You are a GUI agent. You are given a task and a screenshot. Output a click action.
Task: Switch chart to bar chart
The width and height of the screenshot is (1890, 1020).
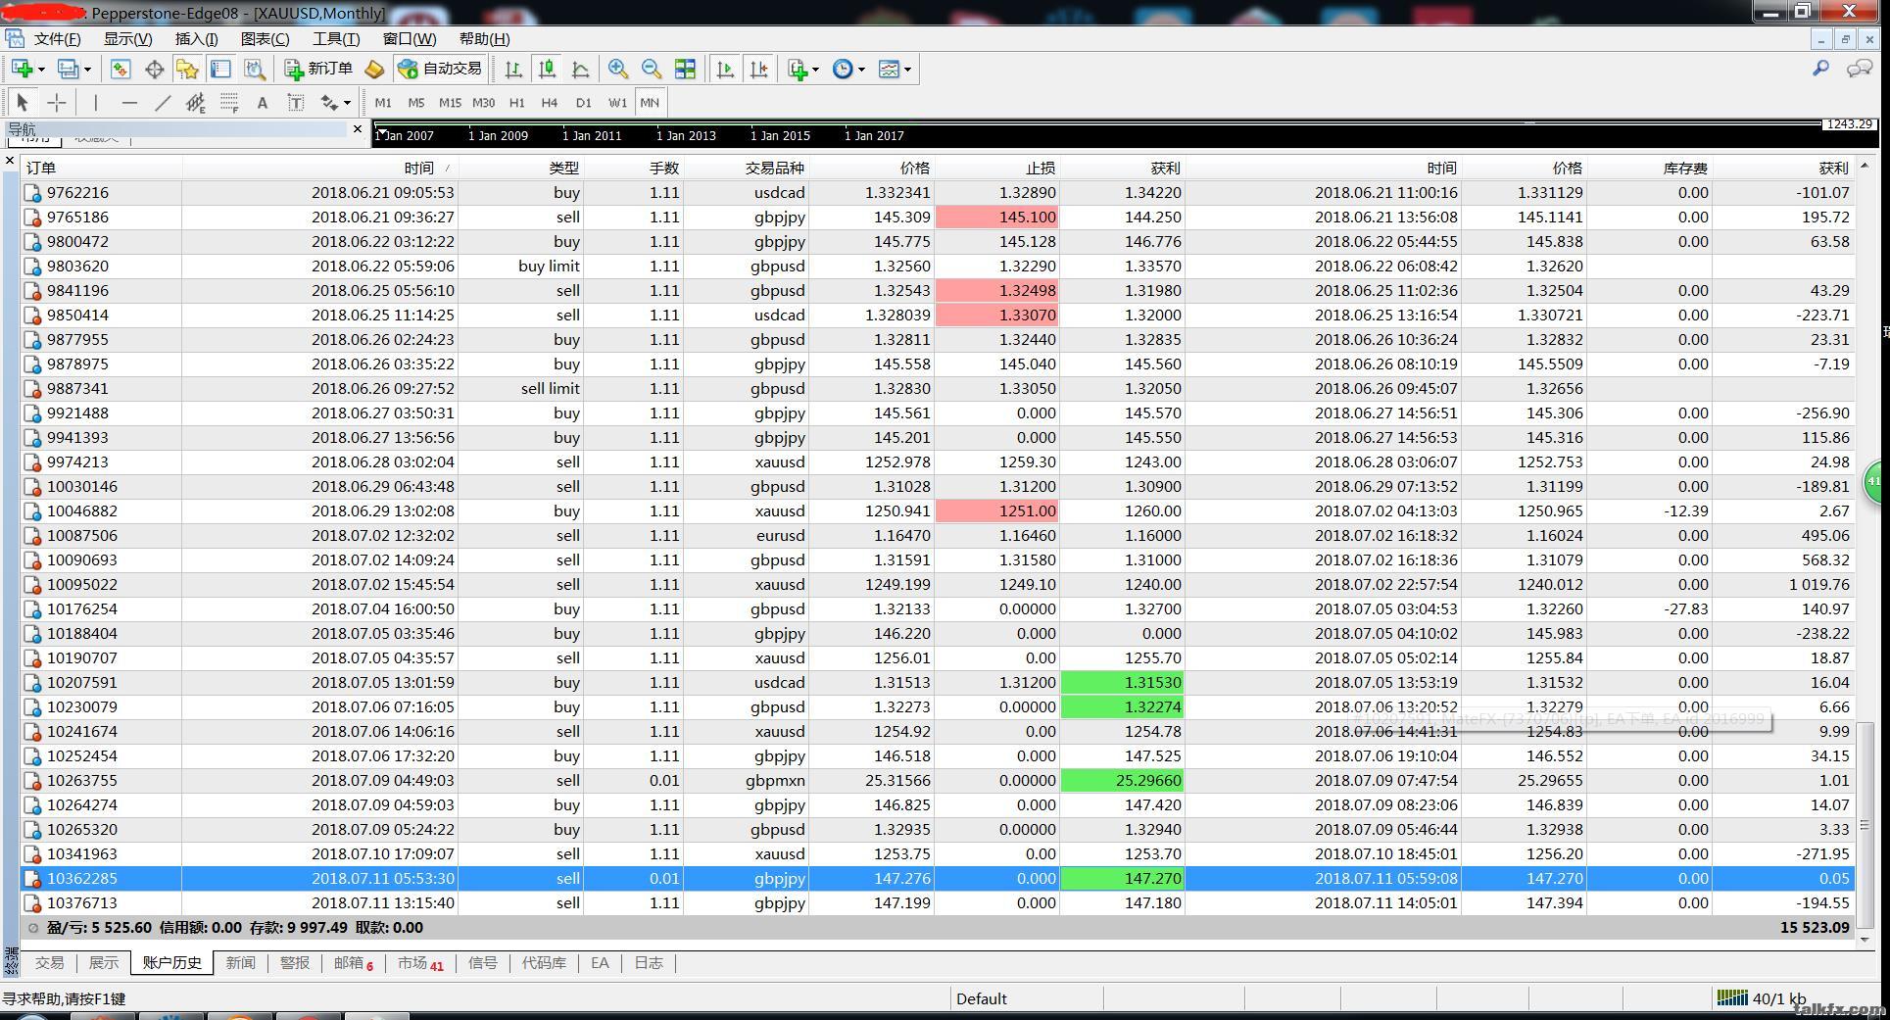[513, 69]
